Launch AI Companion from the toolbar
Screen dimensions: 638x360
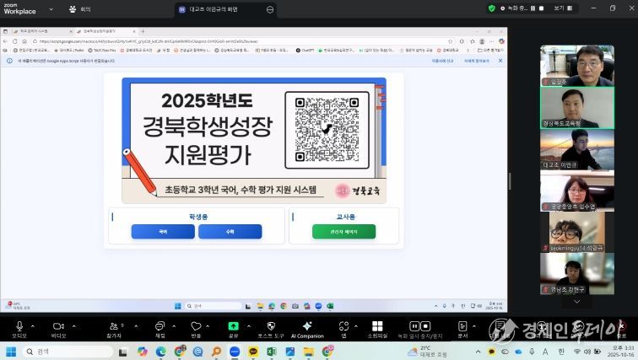(307, 326)
